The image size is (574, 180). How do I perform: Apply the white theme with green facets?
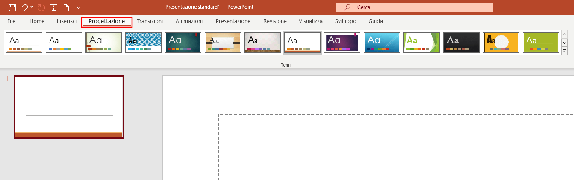click(x=422, y=43)
